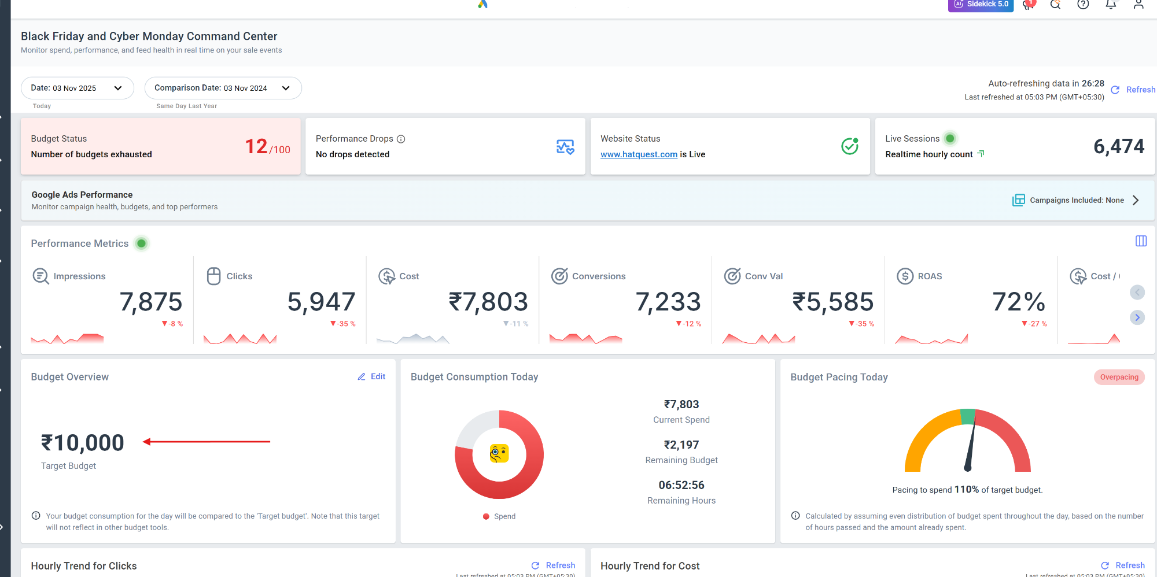Click the Performance Drops info icon
The image size is (1157, 577).
[x=401, y=139]
